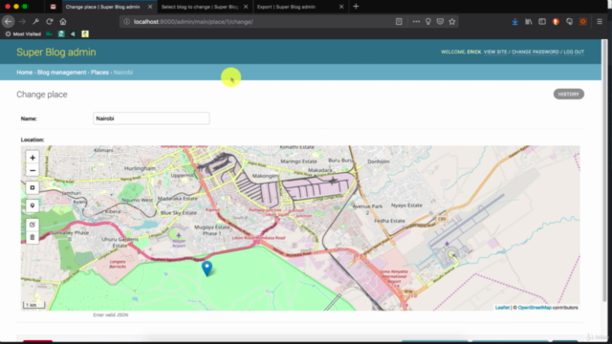Go back in browser history

9,21
